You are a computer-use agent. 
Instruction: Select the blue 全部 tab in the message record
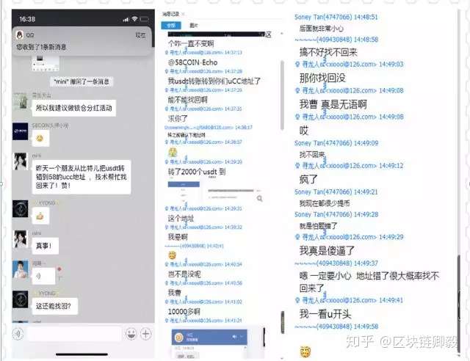(171, 26)
